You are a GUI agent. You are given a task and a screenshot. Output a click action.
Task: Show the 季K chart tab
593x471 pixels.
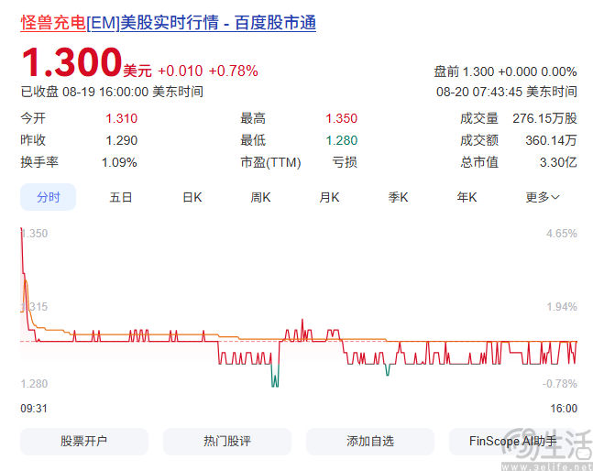coord(398,197)
